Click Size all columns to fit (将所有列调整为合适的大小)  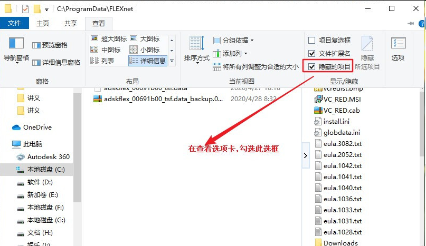click(x=255, y=67)
